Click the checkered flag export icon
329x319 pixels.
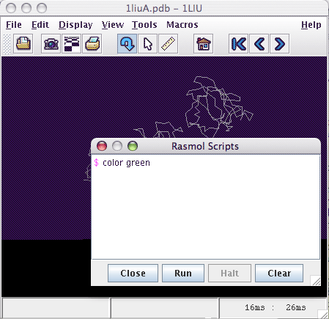[72, 44]
